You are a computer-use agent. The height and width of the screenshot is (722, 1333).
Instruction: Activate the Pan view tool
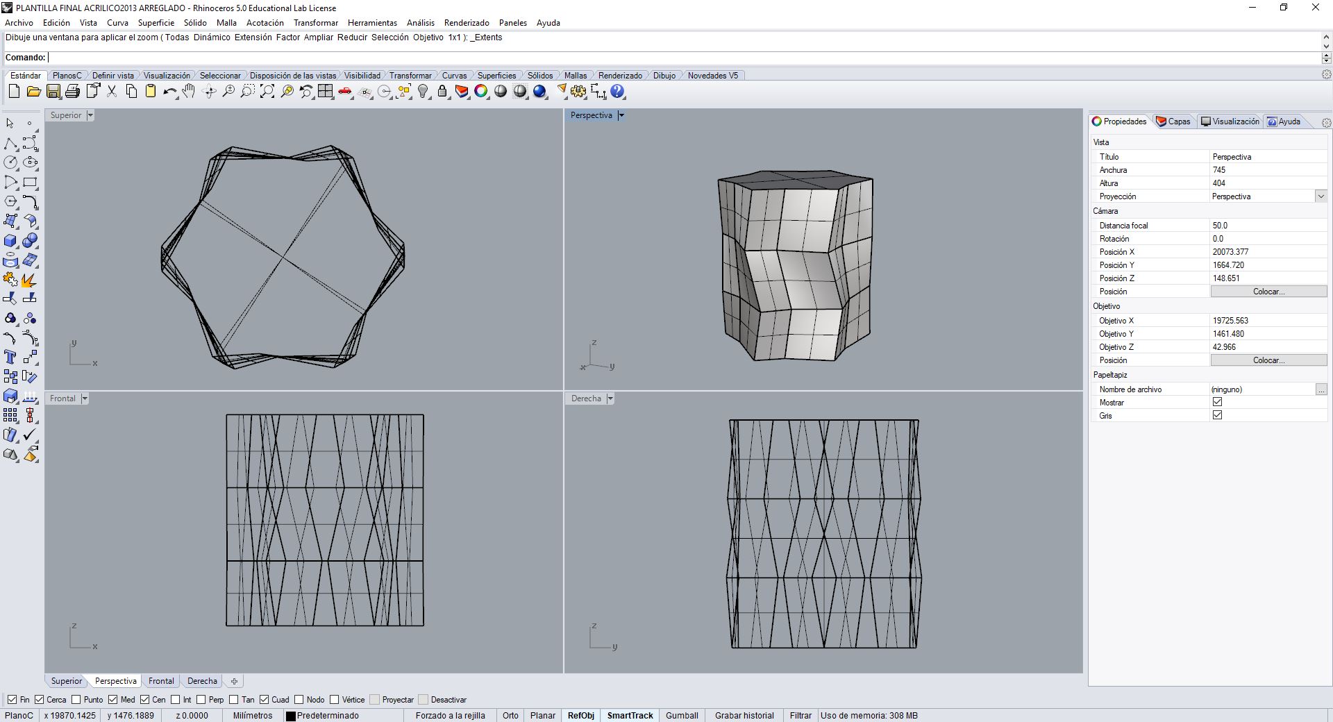pos(189,91)
